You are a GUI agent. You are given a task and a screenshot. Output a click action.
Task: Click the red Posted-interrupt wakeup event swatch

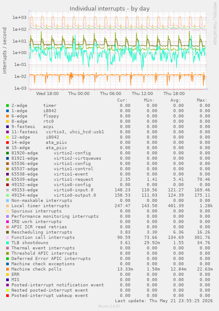(x=7, y=295)
